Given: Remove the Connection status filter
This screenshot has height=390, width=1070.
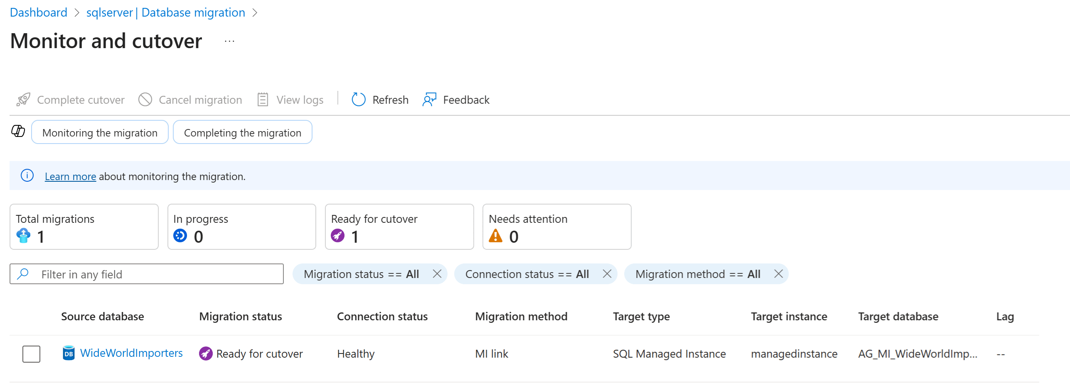Looking at the screenshot, I should pos(607,274).
